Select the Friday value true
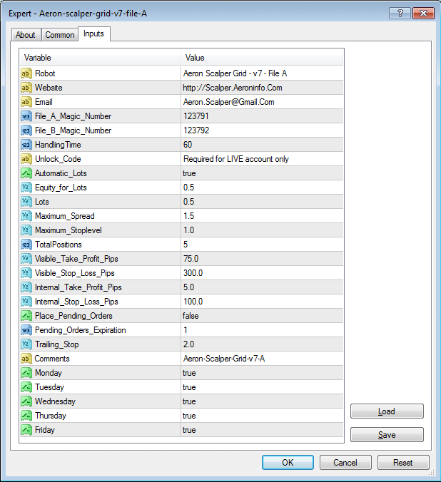 [189, 430]
